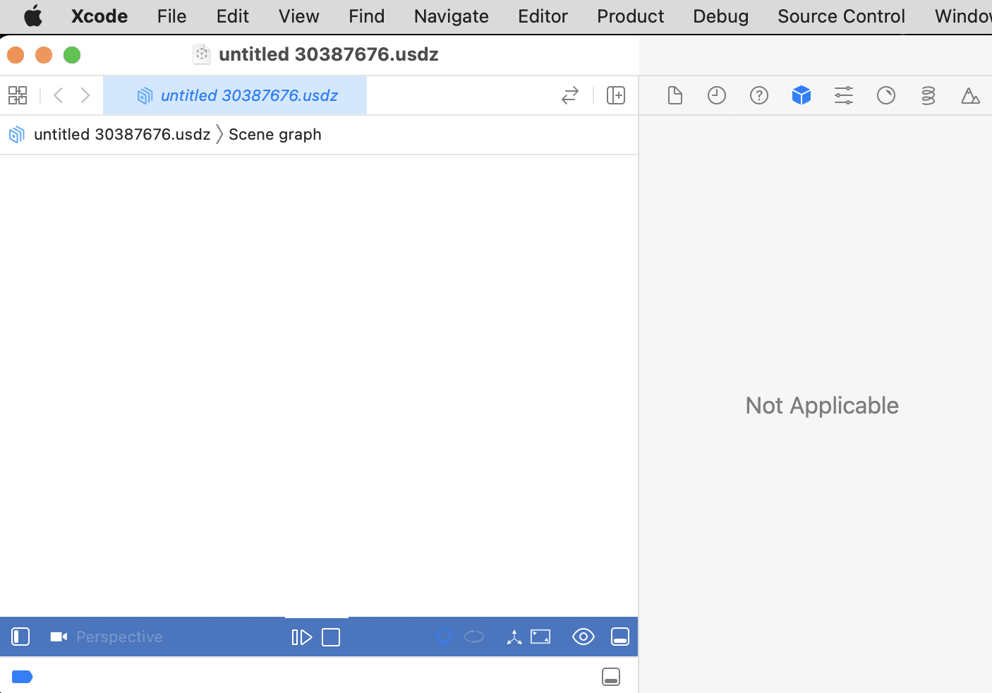Open the Perspective camera dropdown
This screenshot has width=992, height=693.
(119, 637)
